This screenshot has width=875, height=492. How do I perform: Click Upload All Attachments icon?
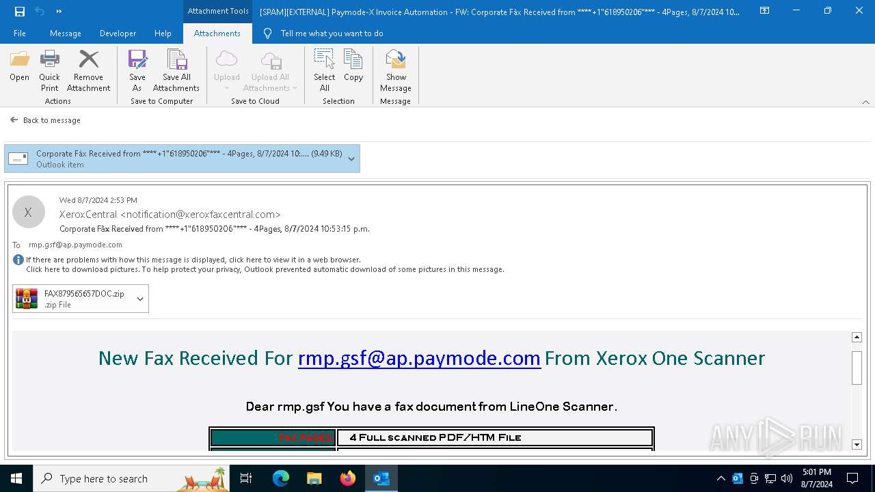[x=270, y=70]
